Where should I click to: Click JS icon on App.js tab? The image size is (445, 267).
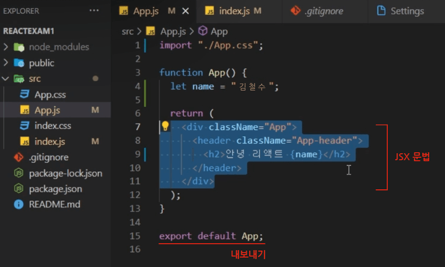coord(123,11)
